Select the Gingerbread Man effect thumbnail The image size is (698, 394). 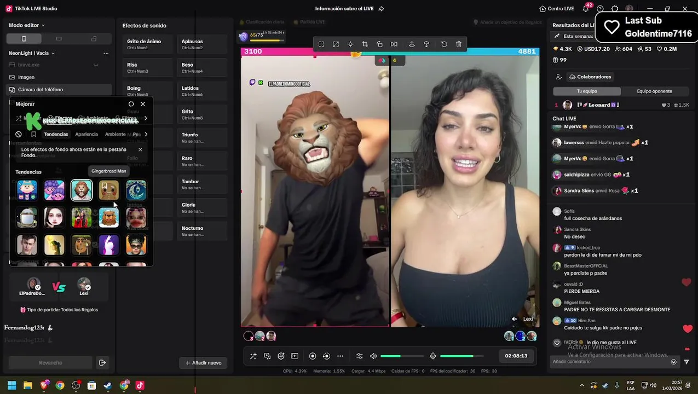[x=108, y=190]
